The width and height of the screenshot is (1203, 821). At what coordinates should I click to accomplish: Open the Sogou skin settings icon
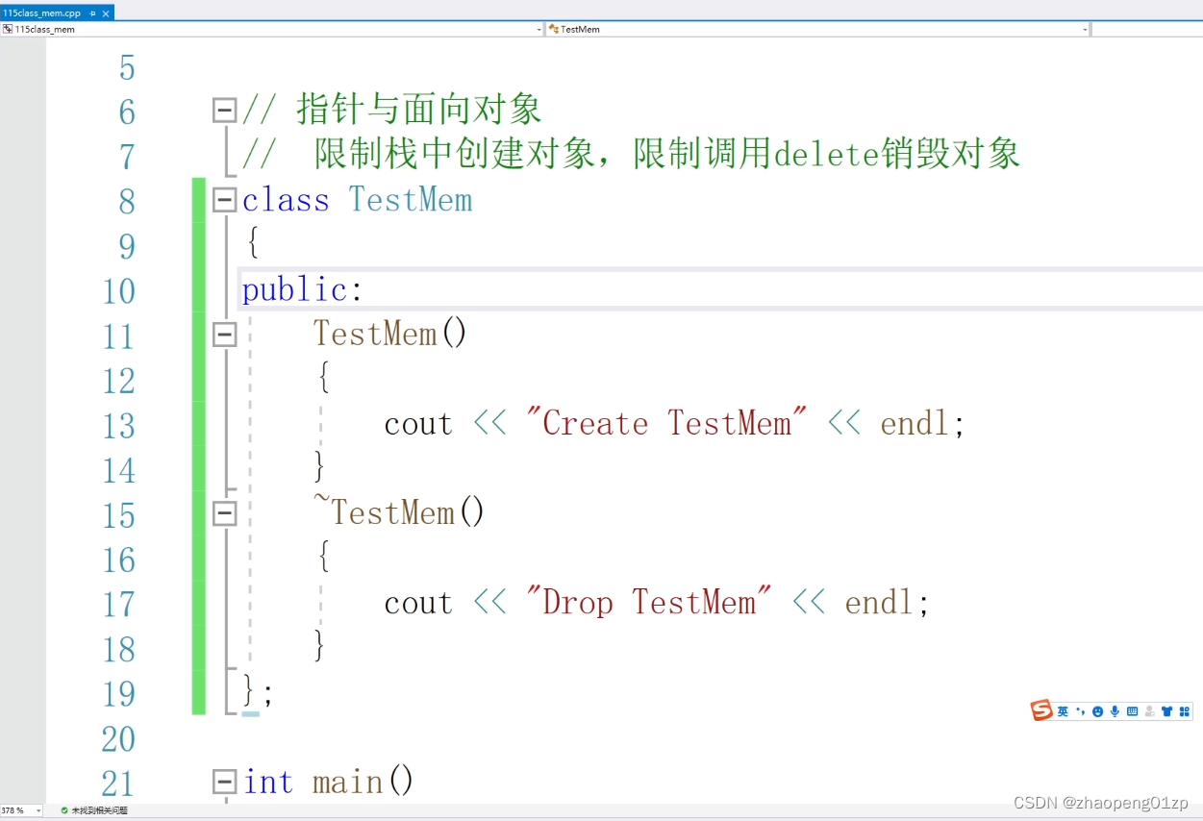pyautogui.click(x=1167, y=711)
